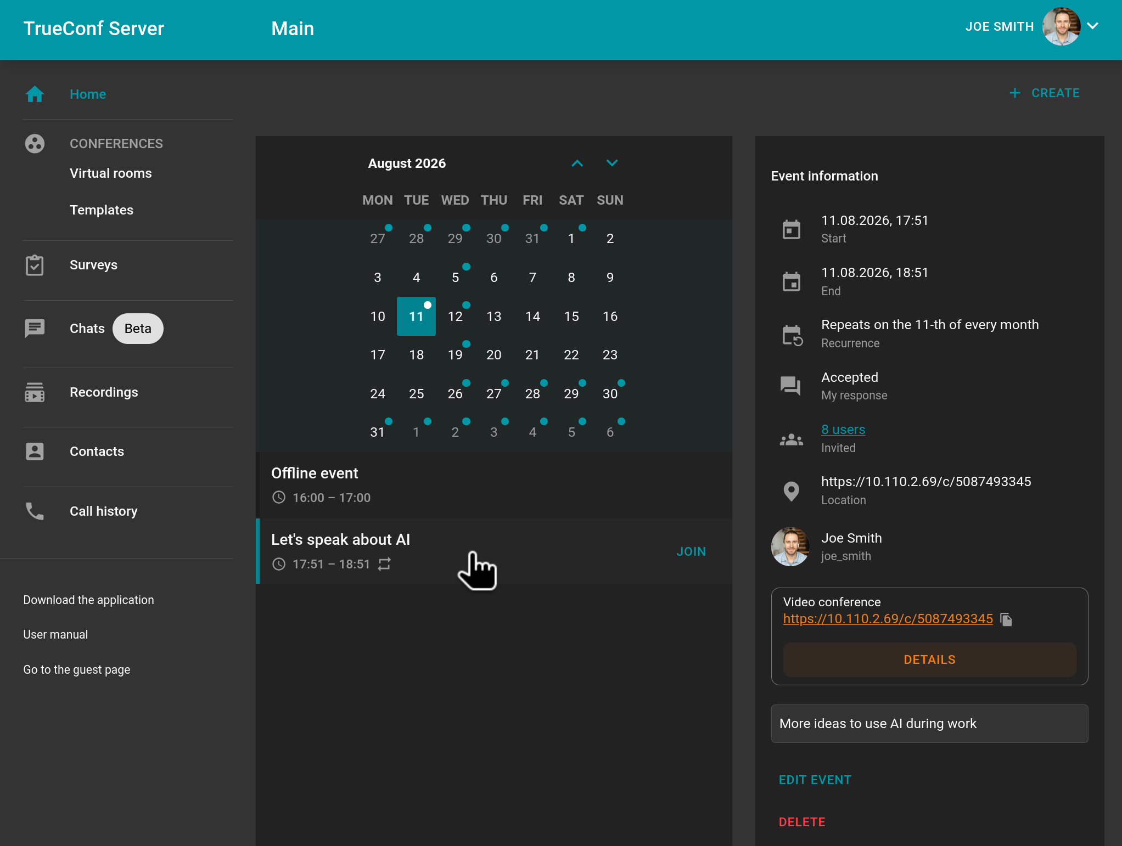Viewport: 1122px width, 846px height.
Task: Open the Contacts section
Action: click(97, 452)
